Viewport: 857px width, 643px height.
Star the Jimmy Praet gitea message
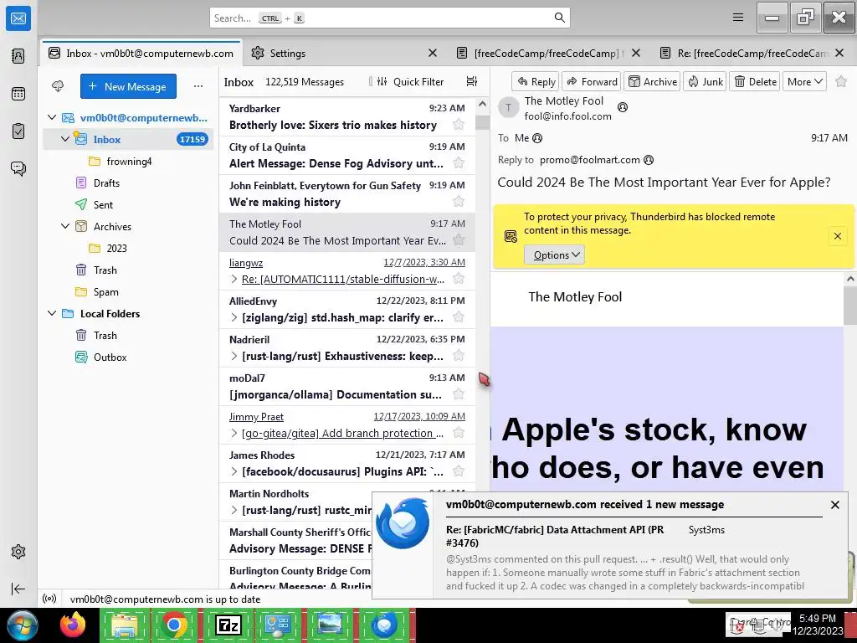[x=459, y=433]
